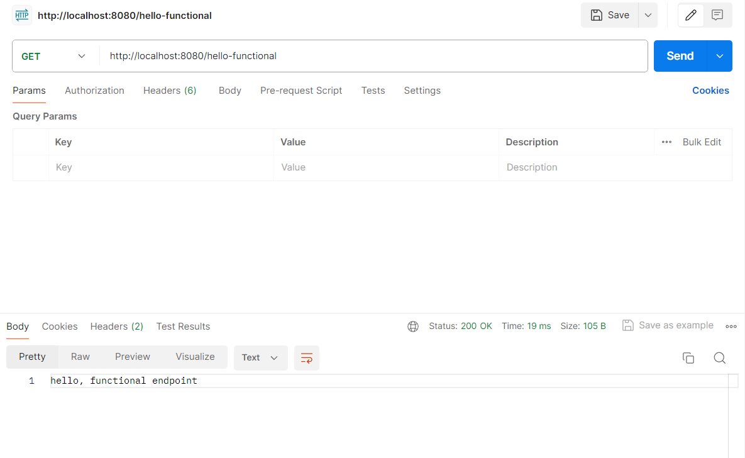This screenshot has height=458, width=745.
Task: Toggle the line wrap icon
Action: [306, 357]
